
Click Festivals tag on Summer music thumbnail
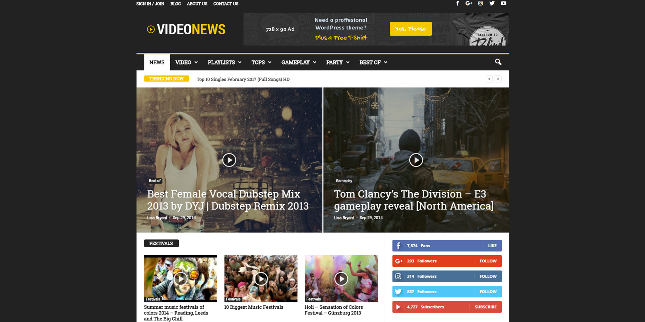153,299
